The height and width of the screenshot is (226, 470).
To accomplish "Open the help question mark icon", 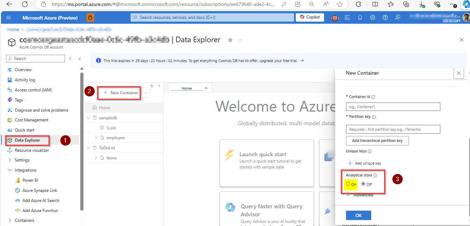I will click(x=385, y=17).
